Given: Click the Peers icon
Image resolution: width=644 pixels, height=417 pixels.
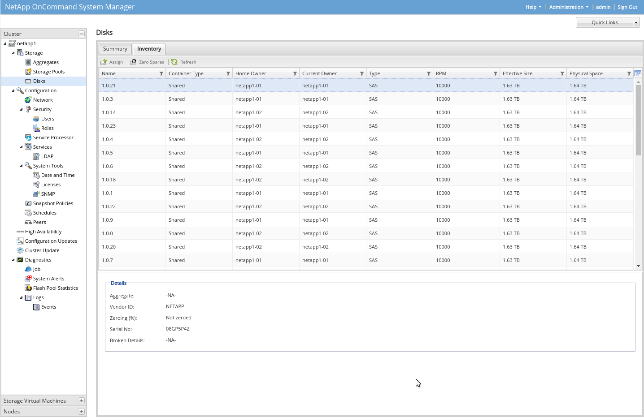Looking at the screenshot, I should tap(28, 222).
